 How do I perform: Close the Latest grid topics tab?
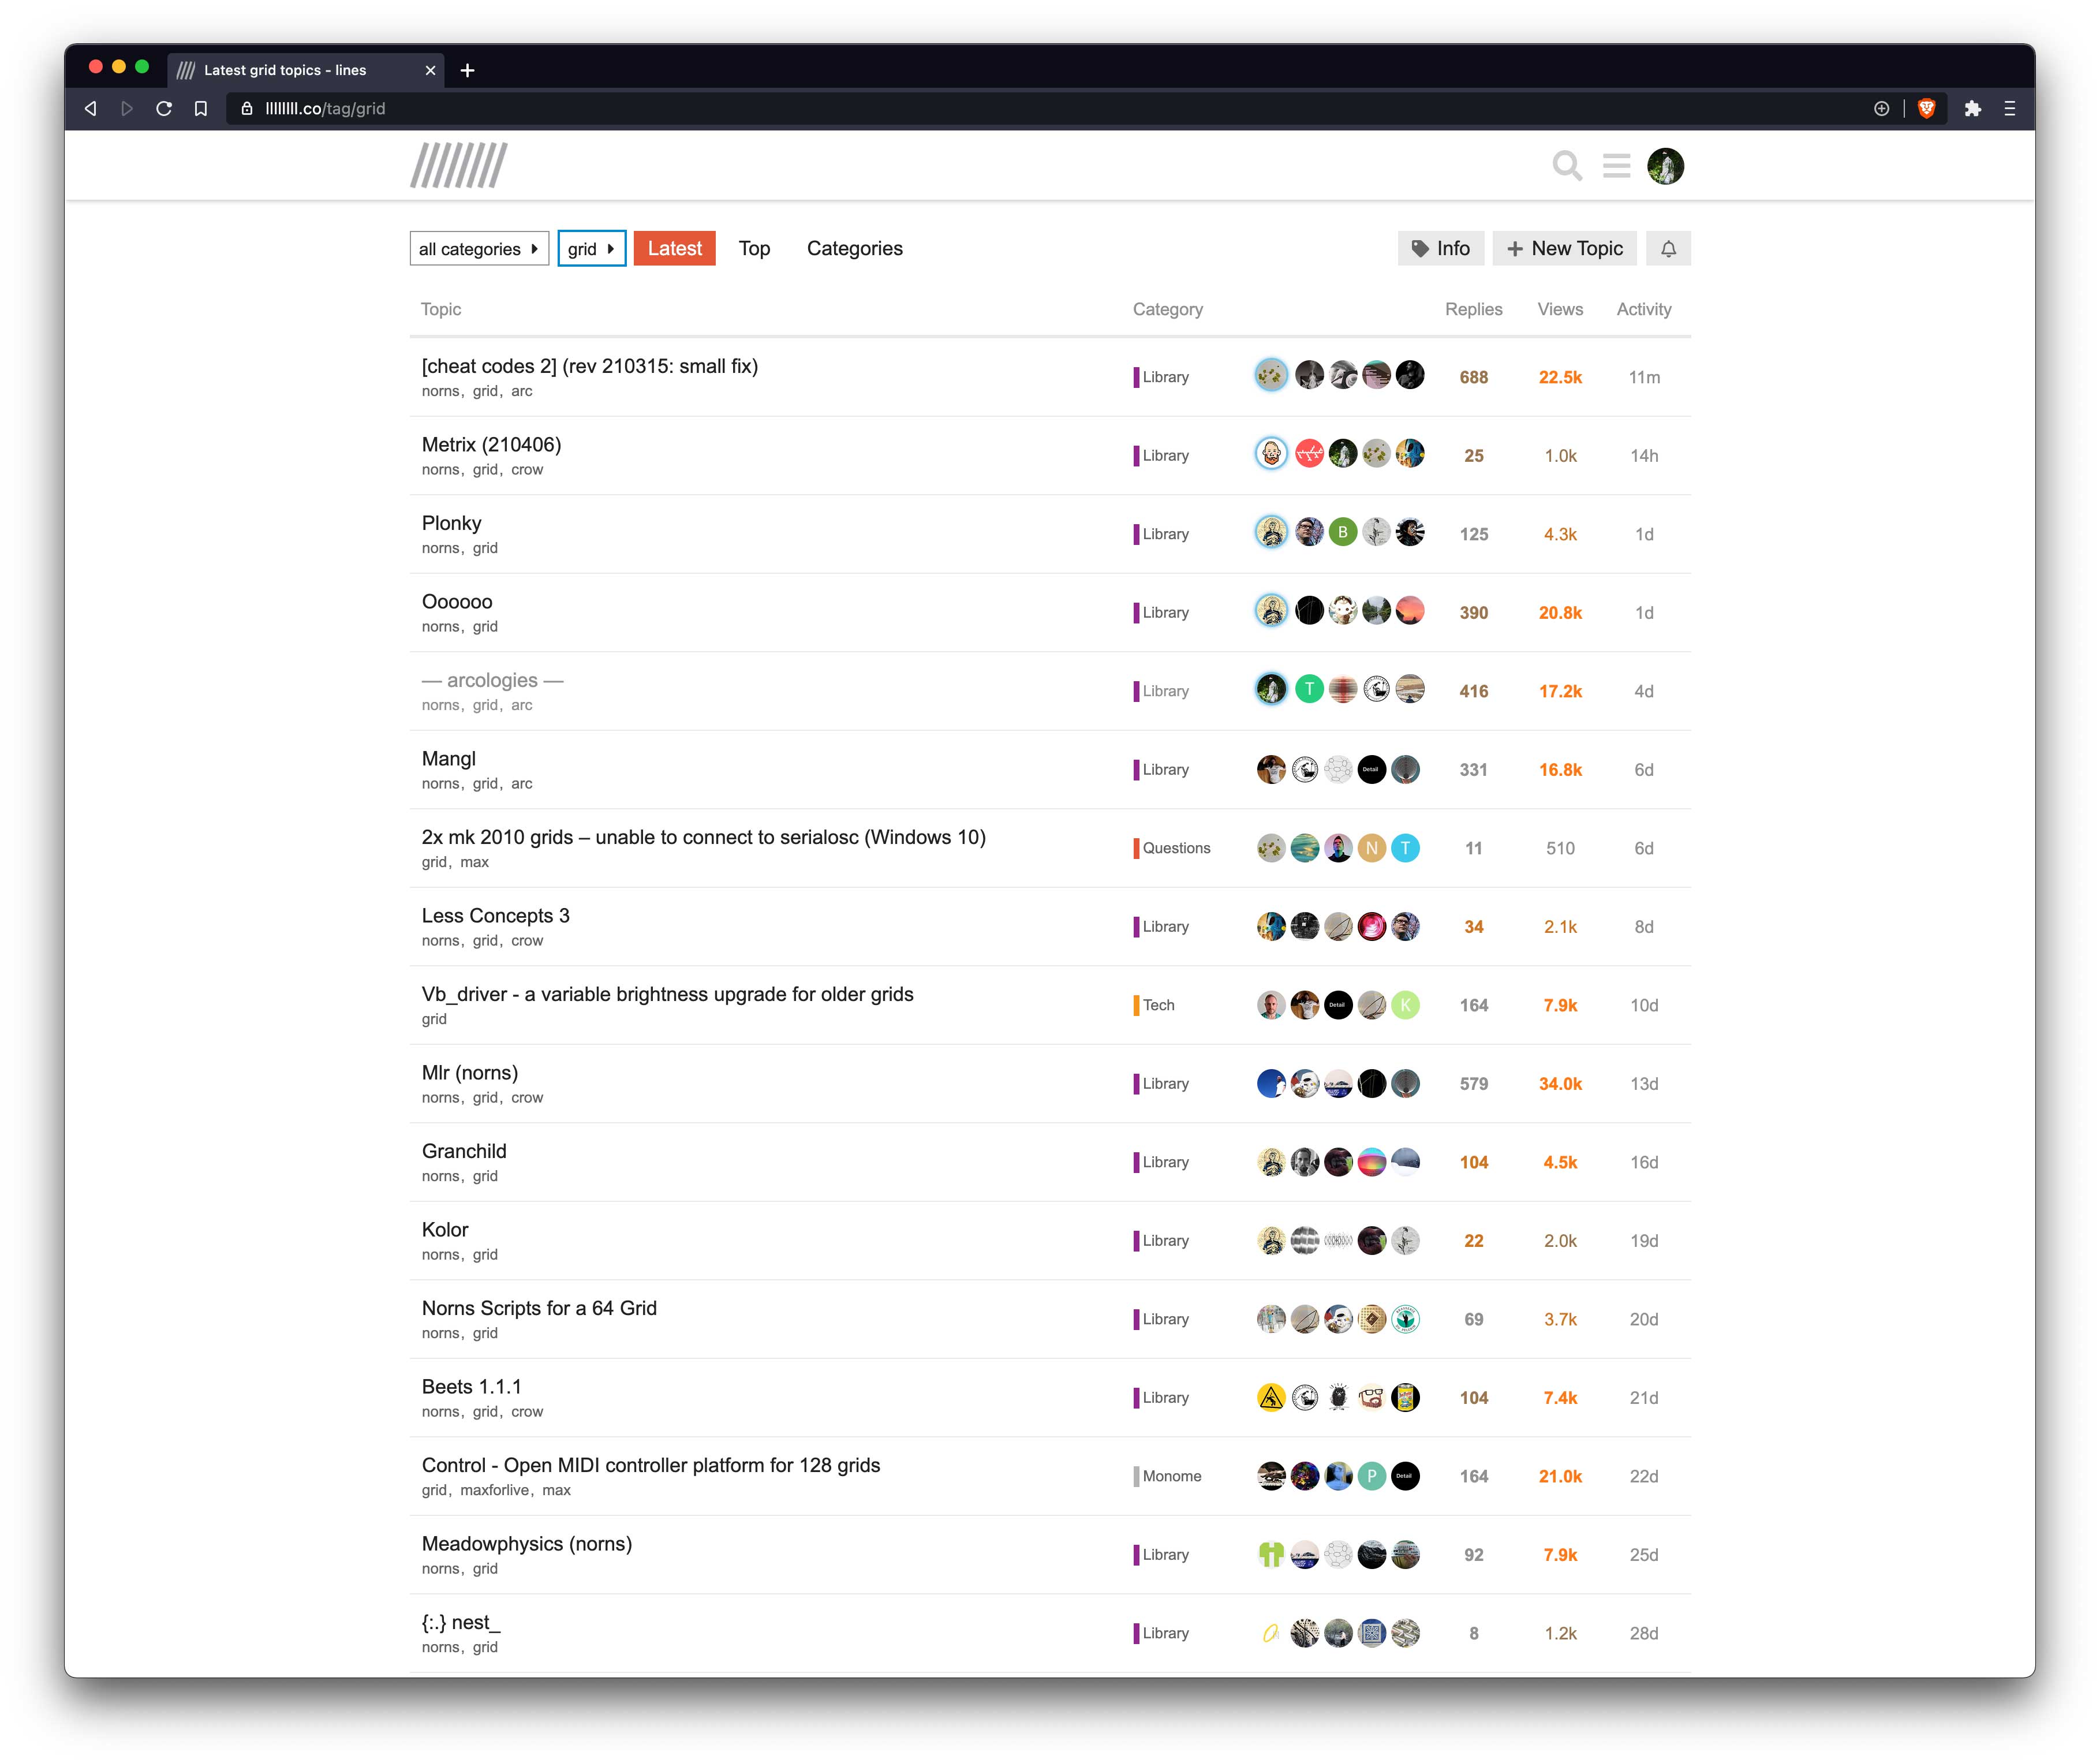click(430, 70)
